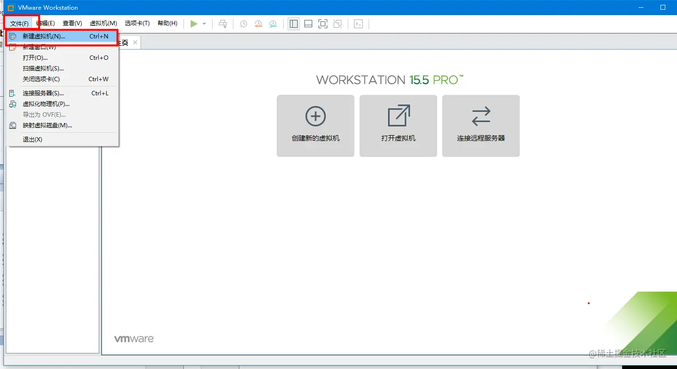Click the open-arrow icon on 打开虚拟机 tile
Viewport: 677px width, 369px height.
tap(399, 116)
